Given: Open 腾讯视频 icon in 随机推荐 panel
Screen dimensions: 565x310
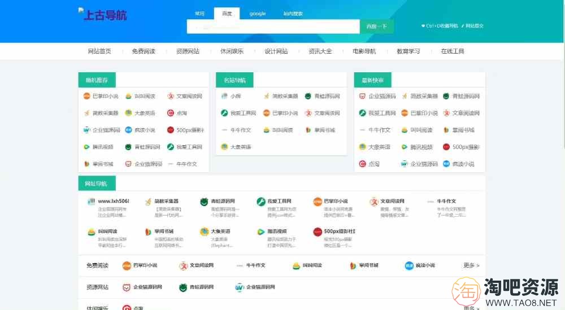Looking at the screenshot, I should (x=86, y=147).
